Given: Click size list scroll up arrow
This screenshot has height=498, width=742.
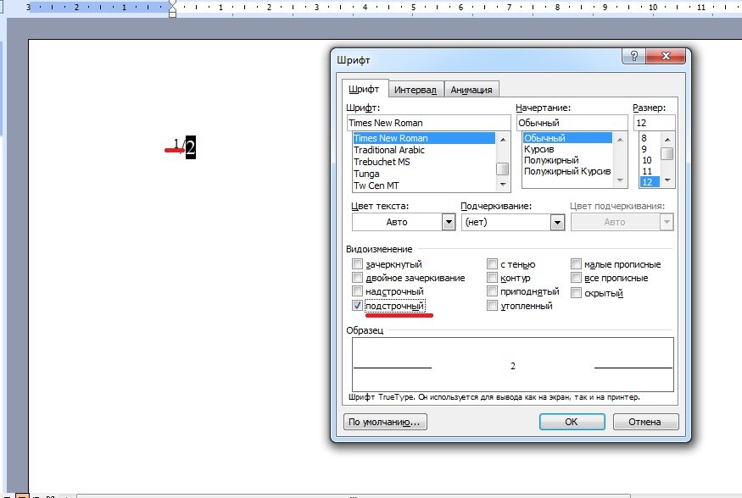Looking at the screenshot, I should (667, 137).
